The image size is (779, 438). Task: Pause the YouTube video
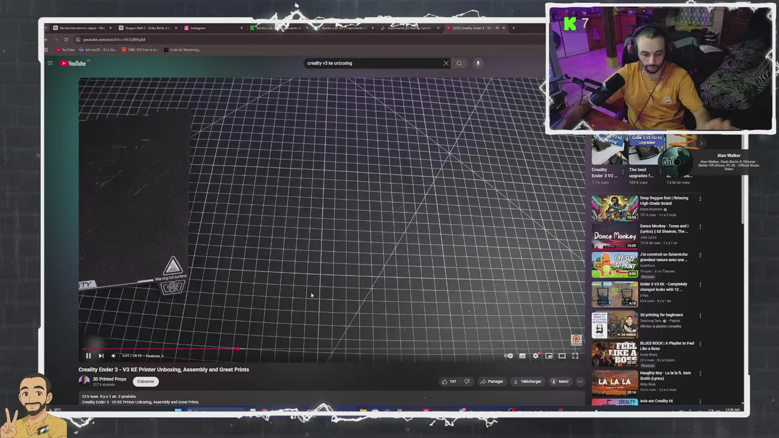[x=88, y=356]
